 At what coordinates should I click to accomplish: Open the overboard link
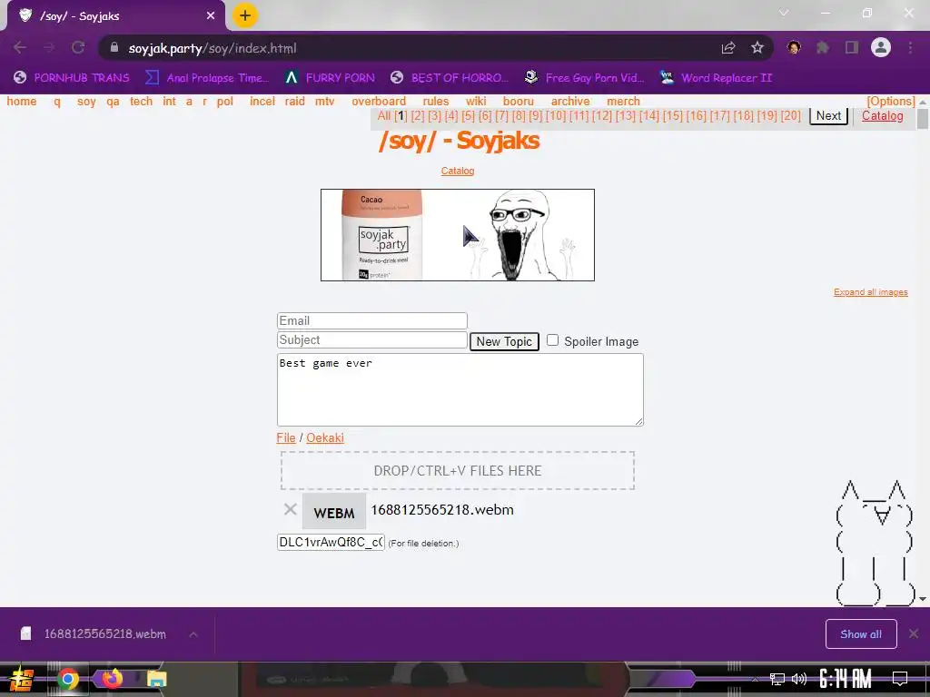379,102
